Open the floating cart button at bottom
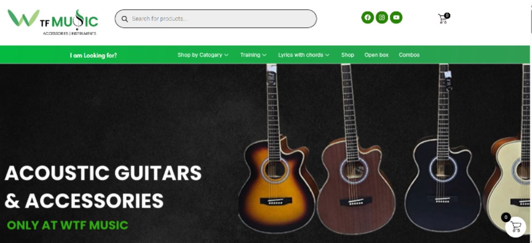The width and height of the screenshot is (532, 243). [515, 227]
